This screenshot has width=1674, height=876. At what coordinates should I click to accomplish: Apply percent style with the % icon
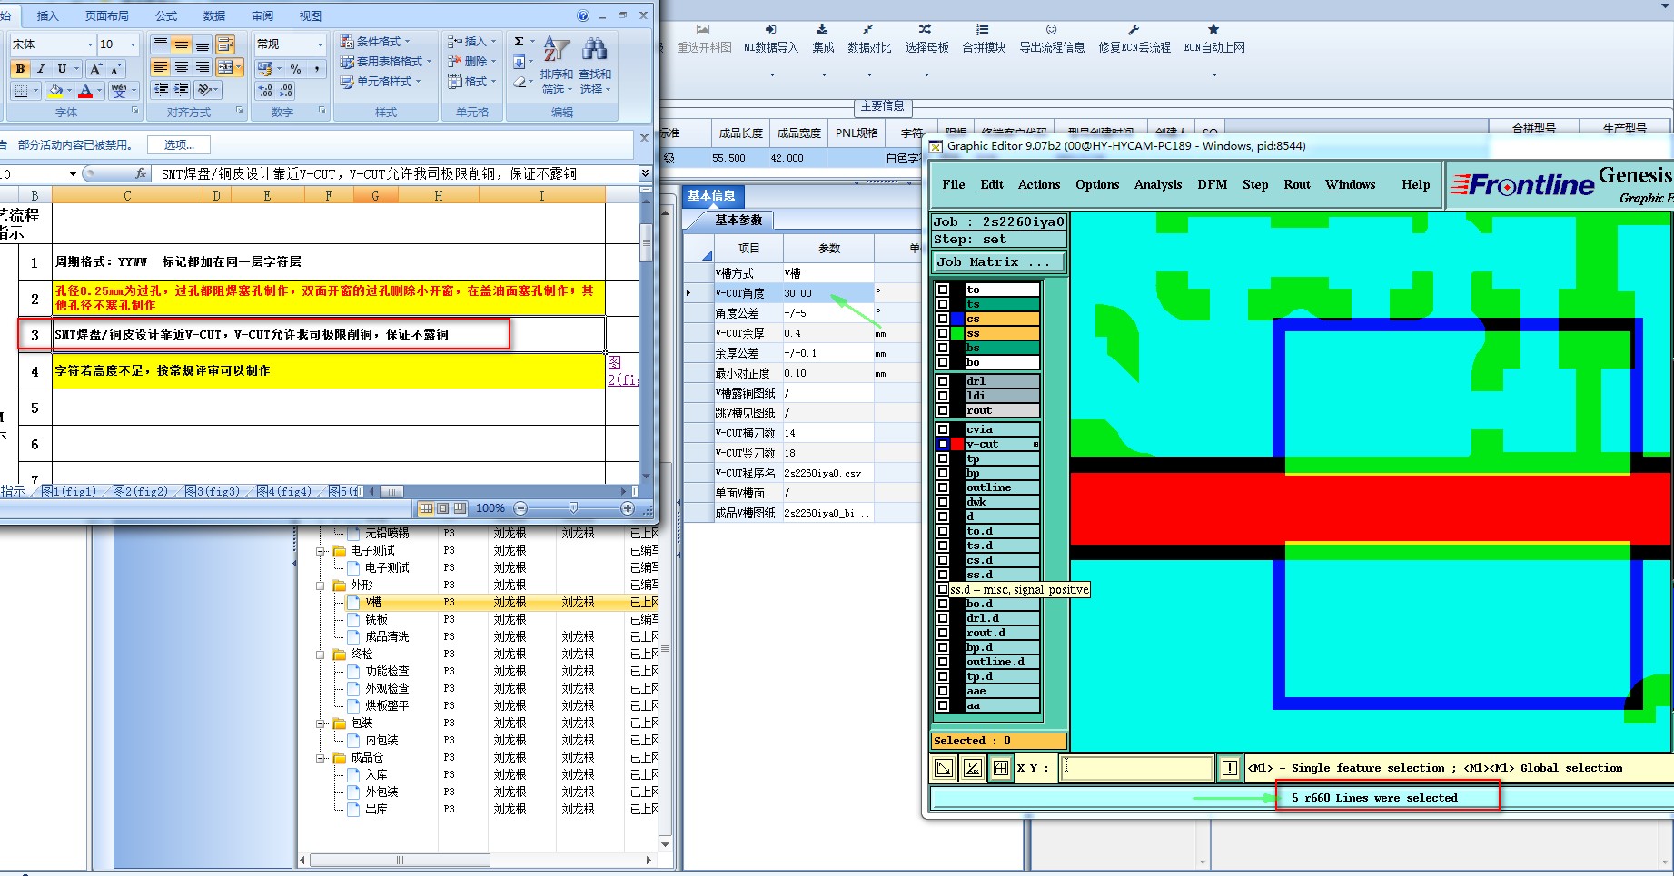(x=295, y=69)
